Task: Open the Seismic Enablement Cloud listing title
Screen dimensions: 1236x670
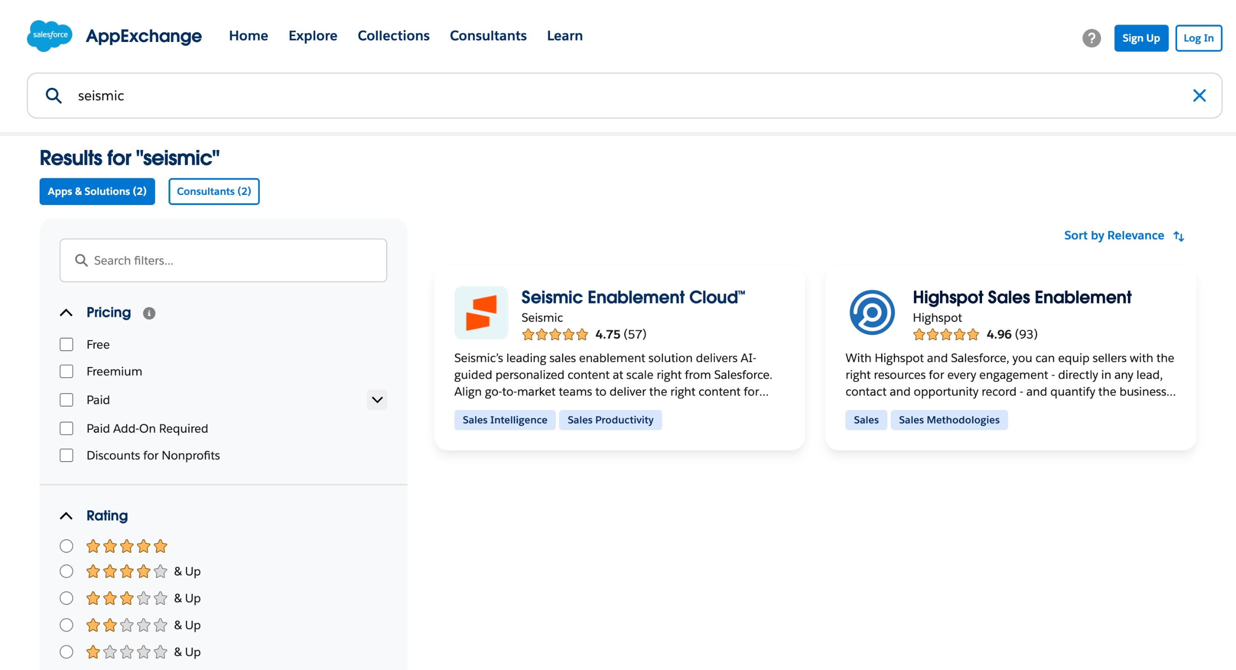Action: click(x=633, y=298)
